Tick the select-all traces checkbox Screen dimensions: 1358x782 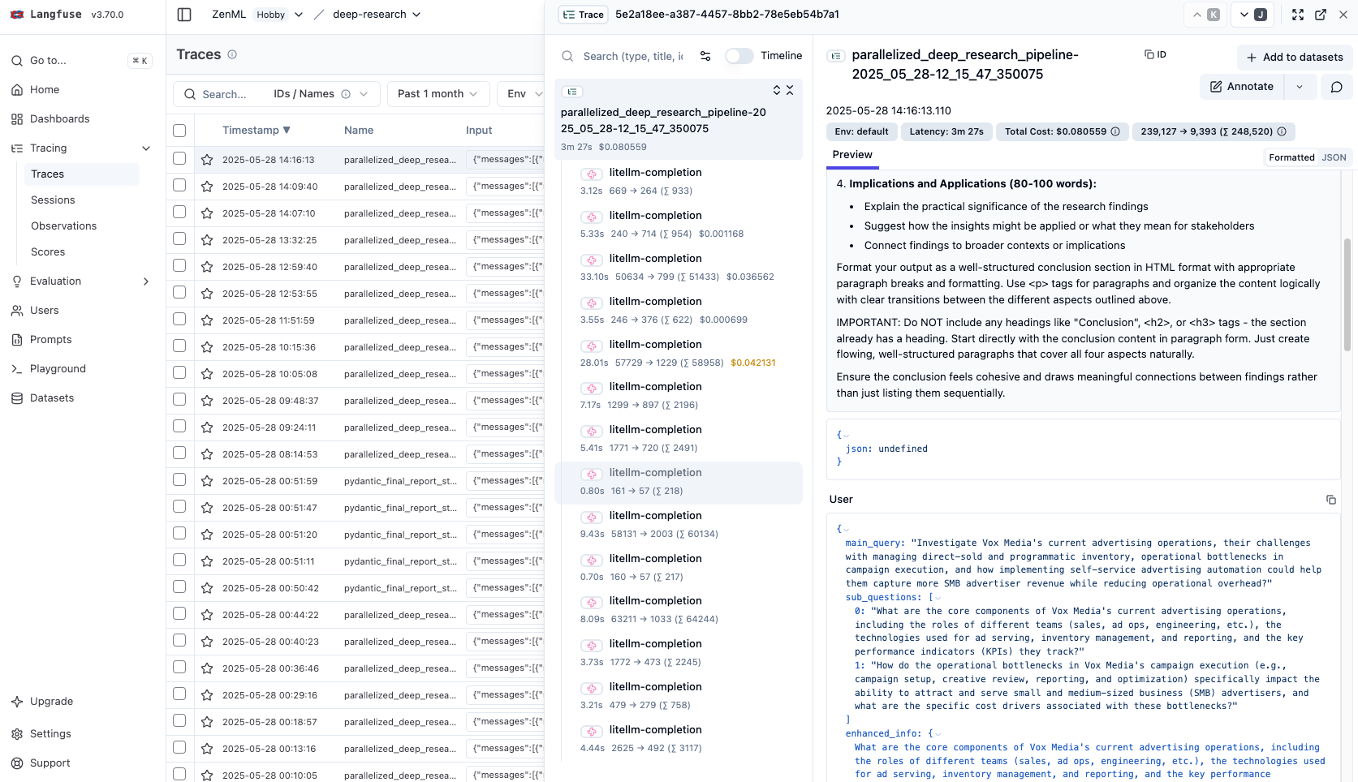179,131
